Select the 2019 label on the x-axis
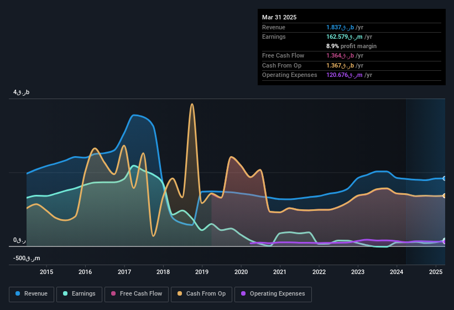The height and width of the screenshot is (310, 454). (x=202, y=272)
